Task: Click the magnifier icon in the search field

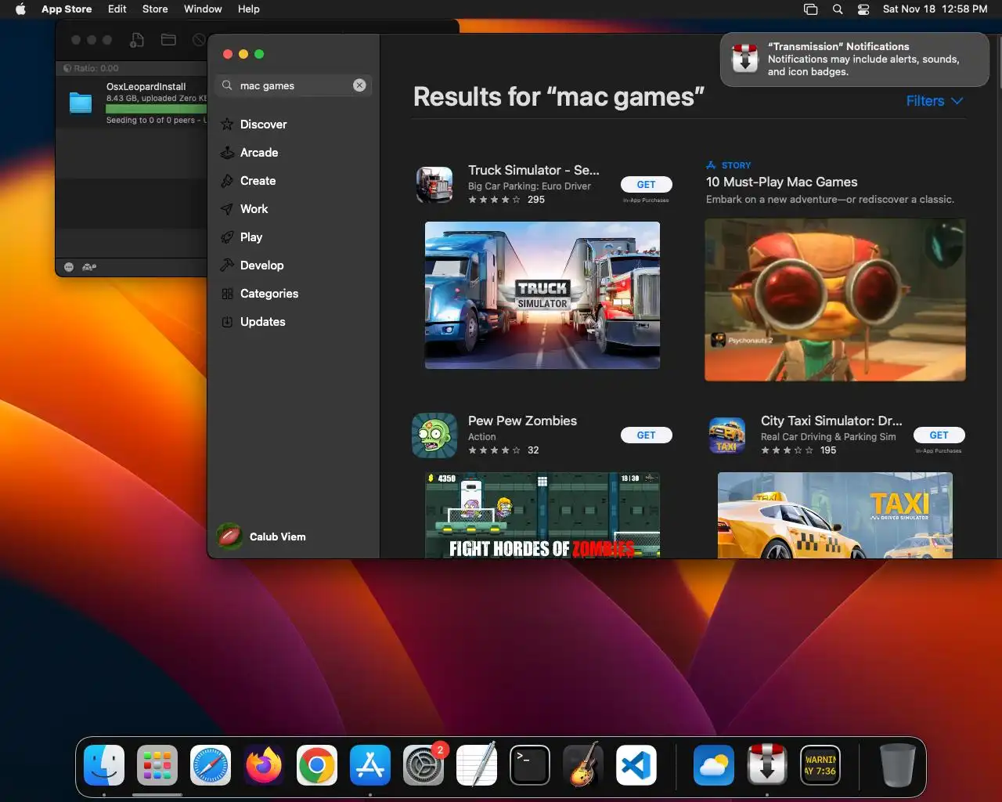Action: pos(227,85)
